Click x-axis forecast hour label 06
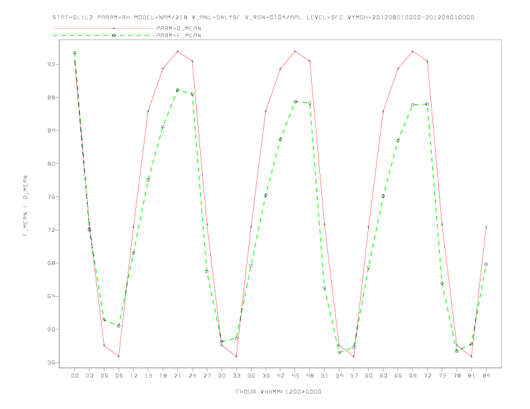This screenshot has width=530, height=409. tap(104, 376)
